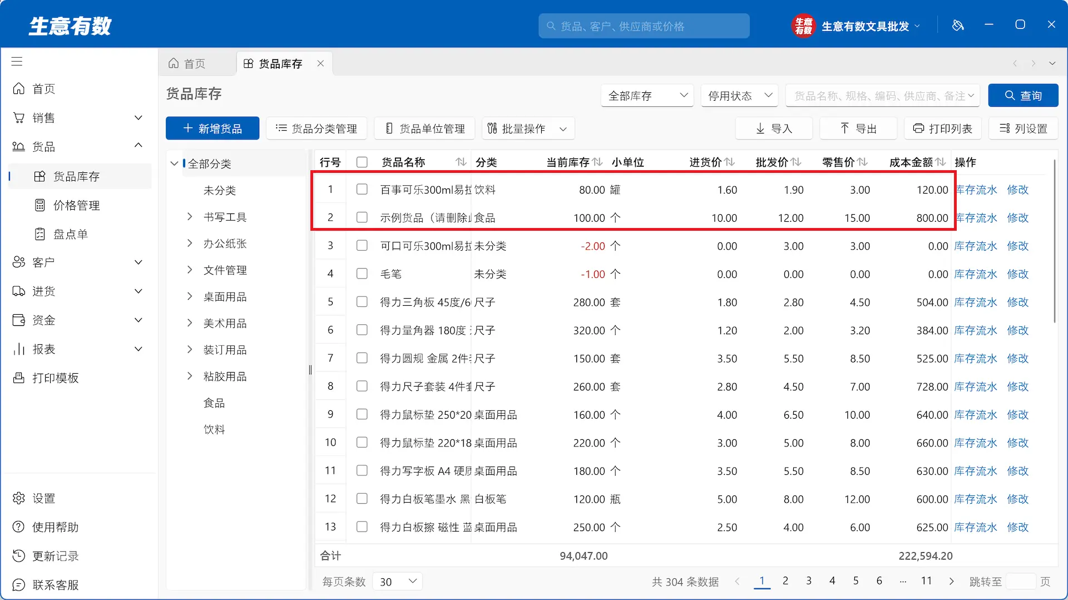The image size is (1068, 600).
Task: Focus the global search field in title bar
Action: point(644,26)
